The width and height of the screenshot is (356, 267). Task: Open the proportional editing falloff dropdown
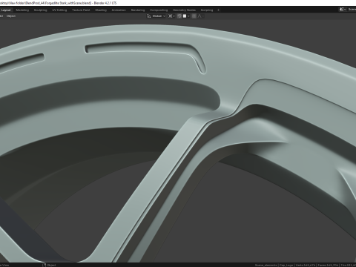(x=200, y=16)
